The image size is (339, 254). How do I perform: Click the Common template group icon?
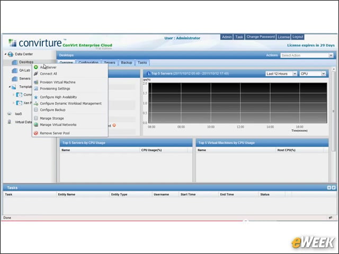(19, 95)
